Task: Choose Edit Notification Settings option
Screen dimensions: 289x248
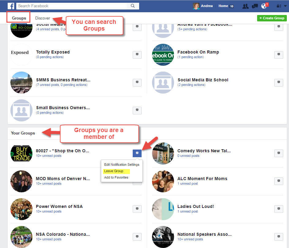Action: point(121,165)
